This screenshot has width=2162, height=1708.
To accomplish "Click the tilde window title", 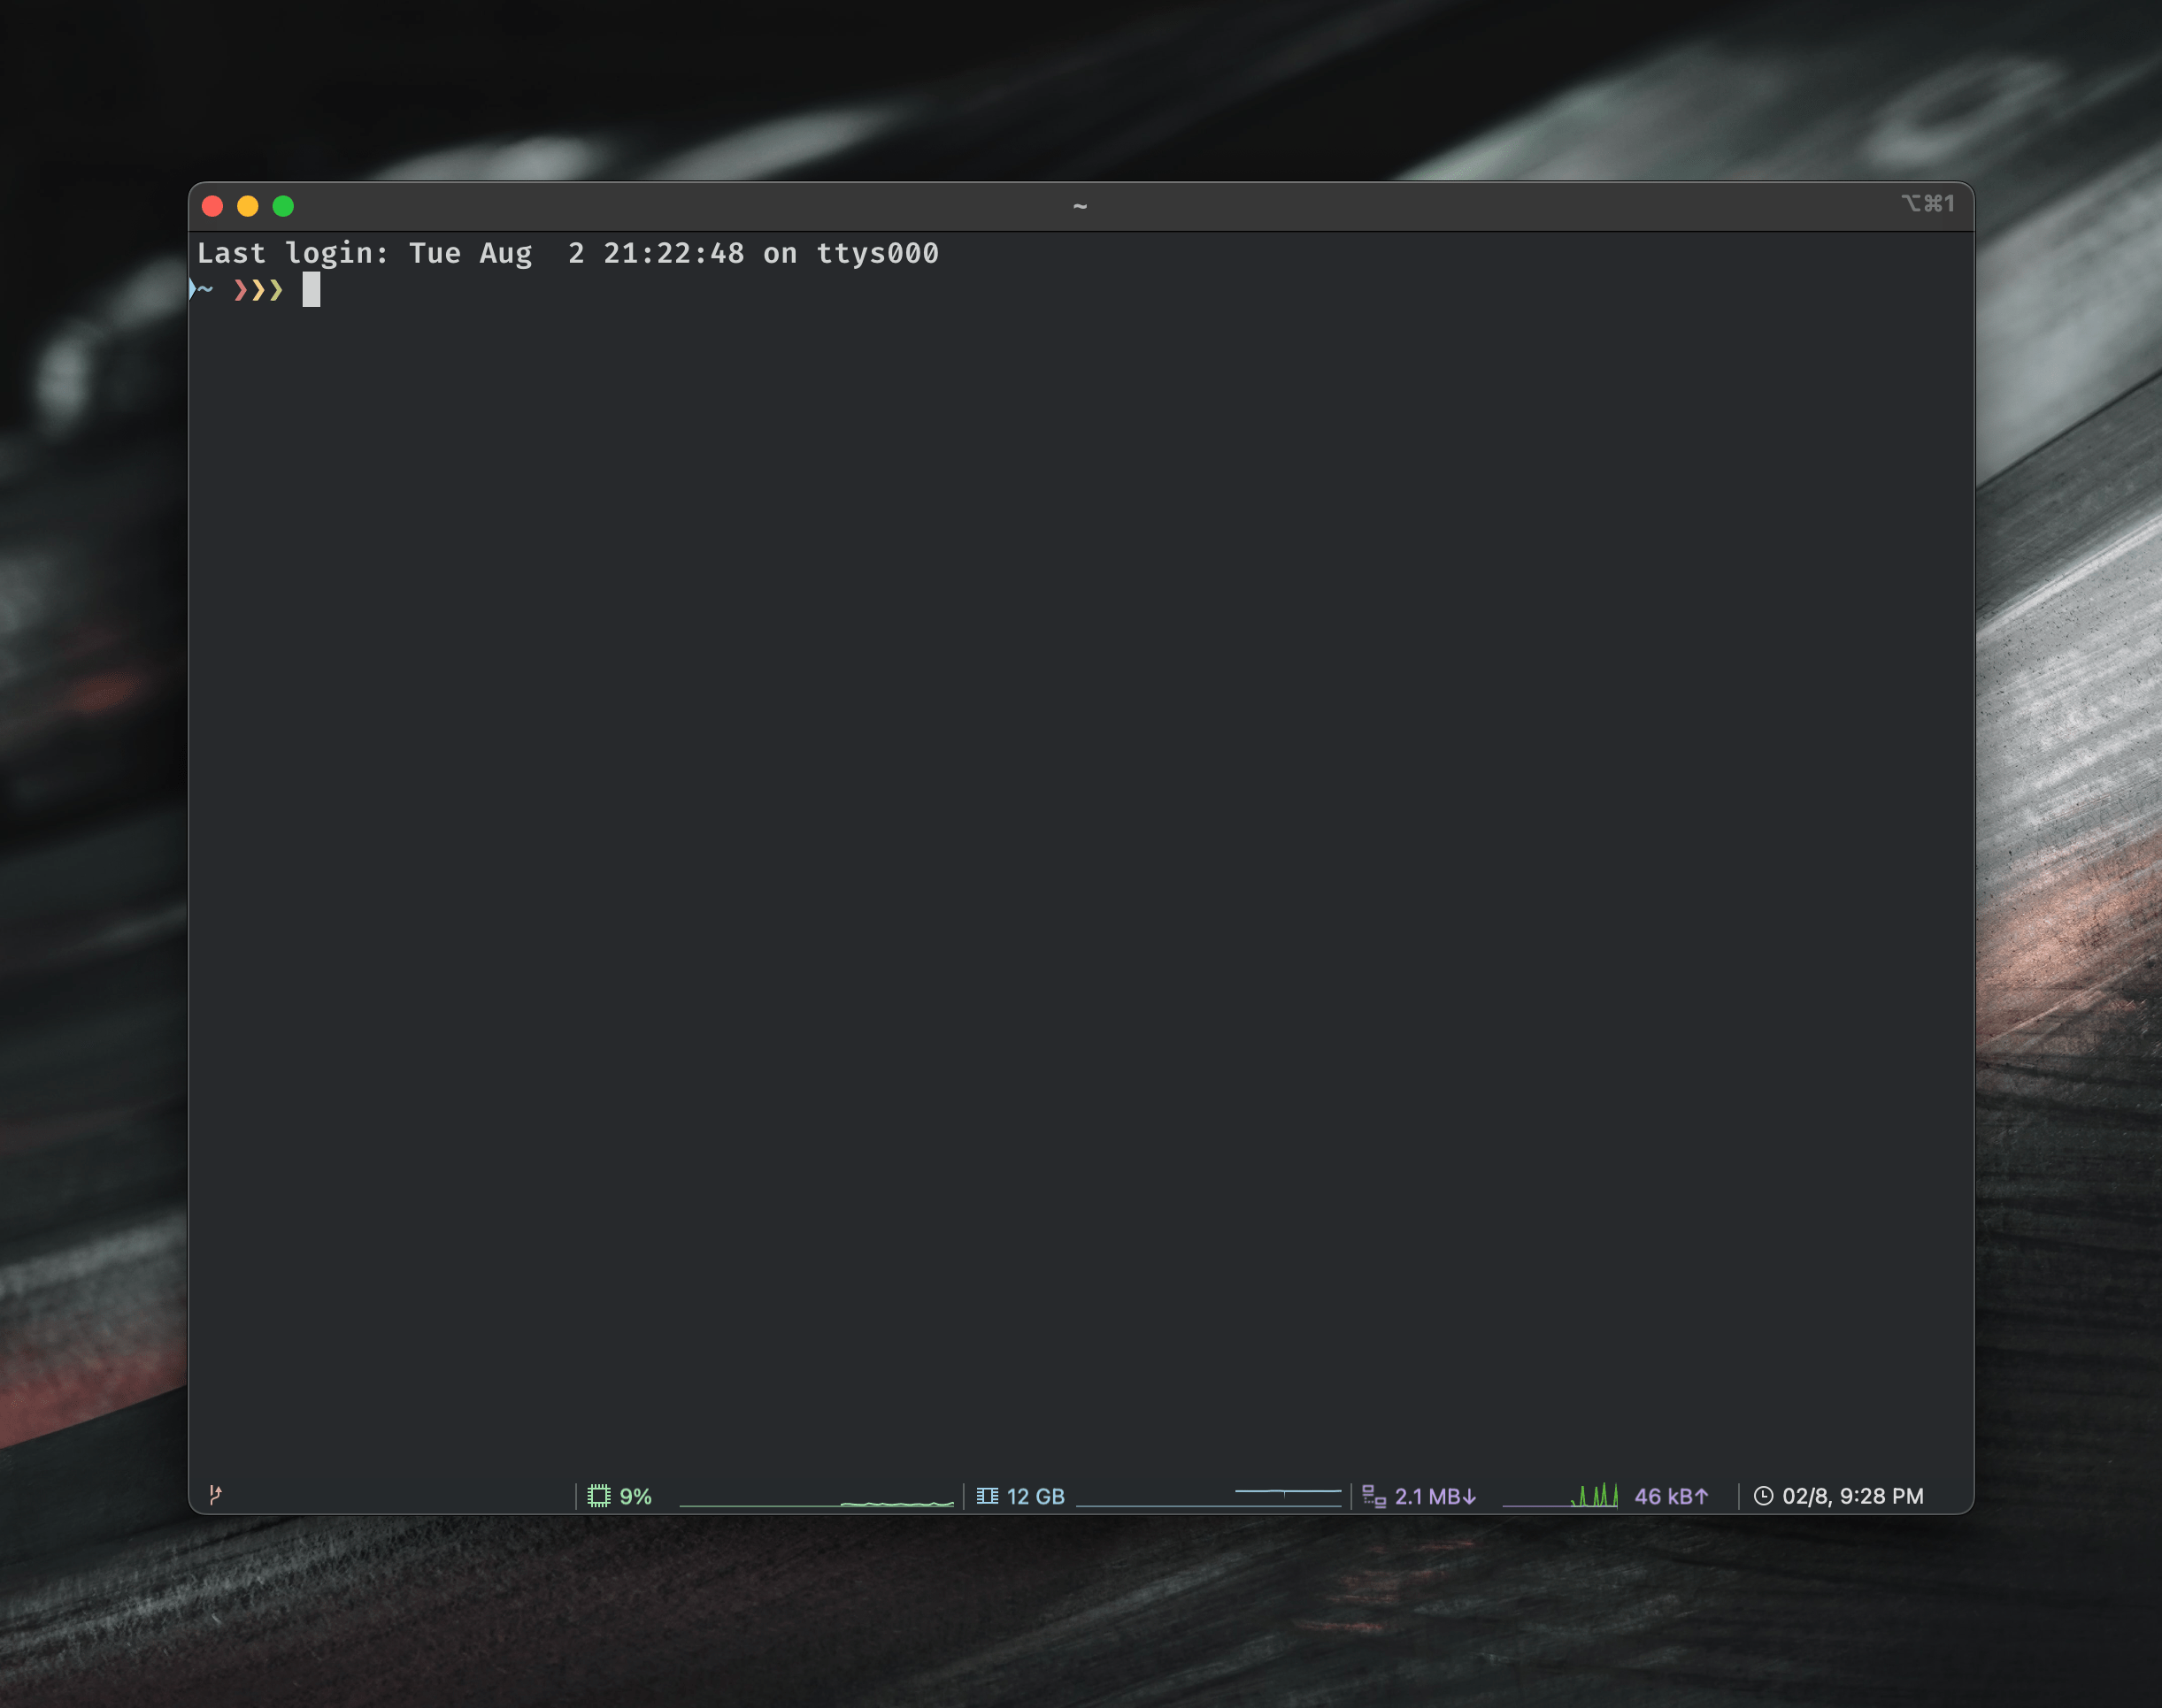I will click(1080, 207).
